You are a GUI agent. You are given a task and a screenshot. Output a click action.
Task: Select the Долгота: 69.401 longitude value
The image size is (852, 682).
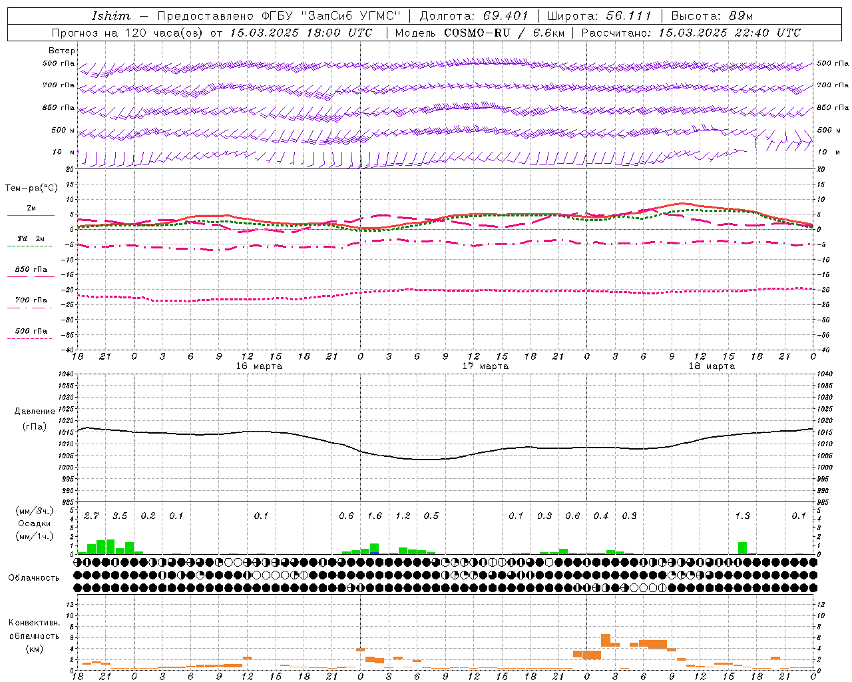[474, 16]
